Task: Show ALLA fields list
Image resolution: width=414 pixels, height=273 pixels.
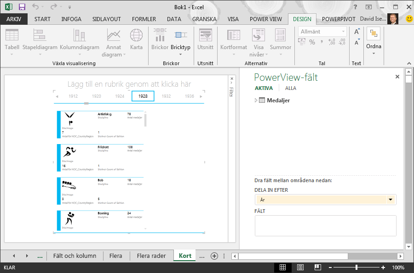Action: 291,88
